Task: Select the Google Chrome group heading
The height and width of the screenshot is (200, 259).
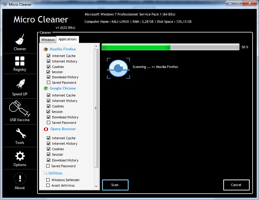Action: pyautogui.click(x=63, y=88)
